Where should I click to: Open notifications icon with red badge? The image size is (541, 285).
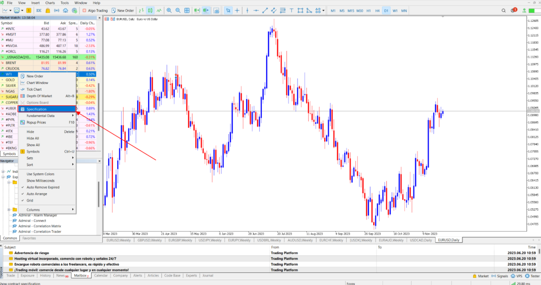tap(513, 10)
